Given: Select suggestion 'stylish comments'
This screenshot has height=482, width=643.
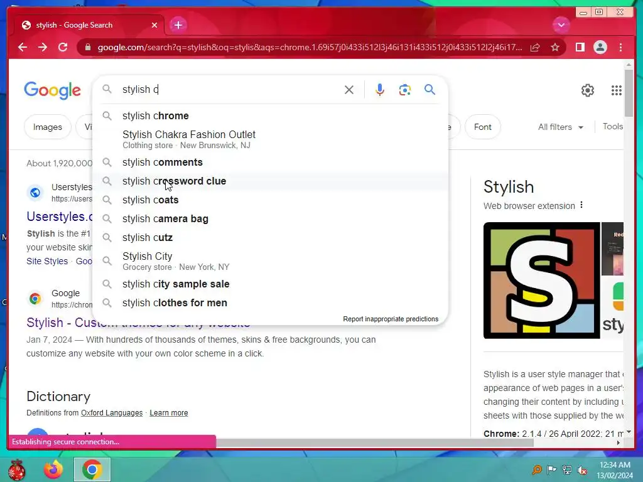Looking at the screenshot, I should coord(270,163).
